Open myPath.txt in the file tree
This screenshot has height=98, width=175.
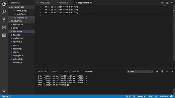point(21,38)
